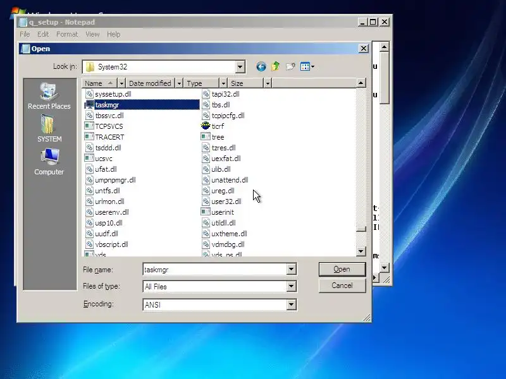This screenshot has width=506, height=379.
Task: Click the file list vertical scrollbar thumb
Action: click(x=361, y=229)
